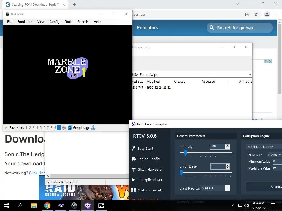Open the volume control in the system tray

pyautogui.click(x=246, y=206)
